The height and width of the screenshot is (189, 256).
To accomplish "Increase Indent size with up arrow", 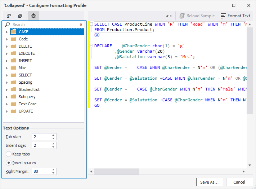I will point(53,144).
